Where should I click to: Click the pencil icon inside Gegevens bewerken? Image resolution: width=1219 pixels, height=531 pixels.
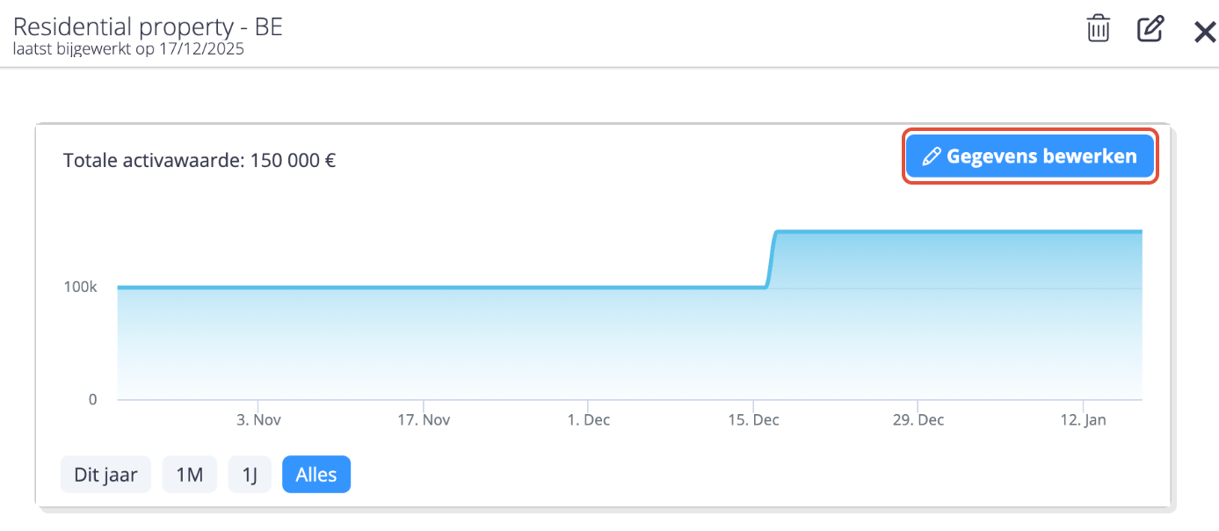pyautogui.click(x=932, y=157)
